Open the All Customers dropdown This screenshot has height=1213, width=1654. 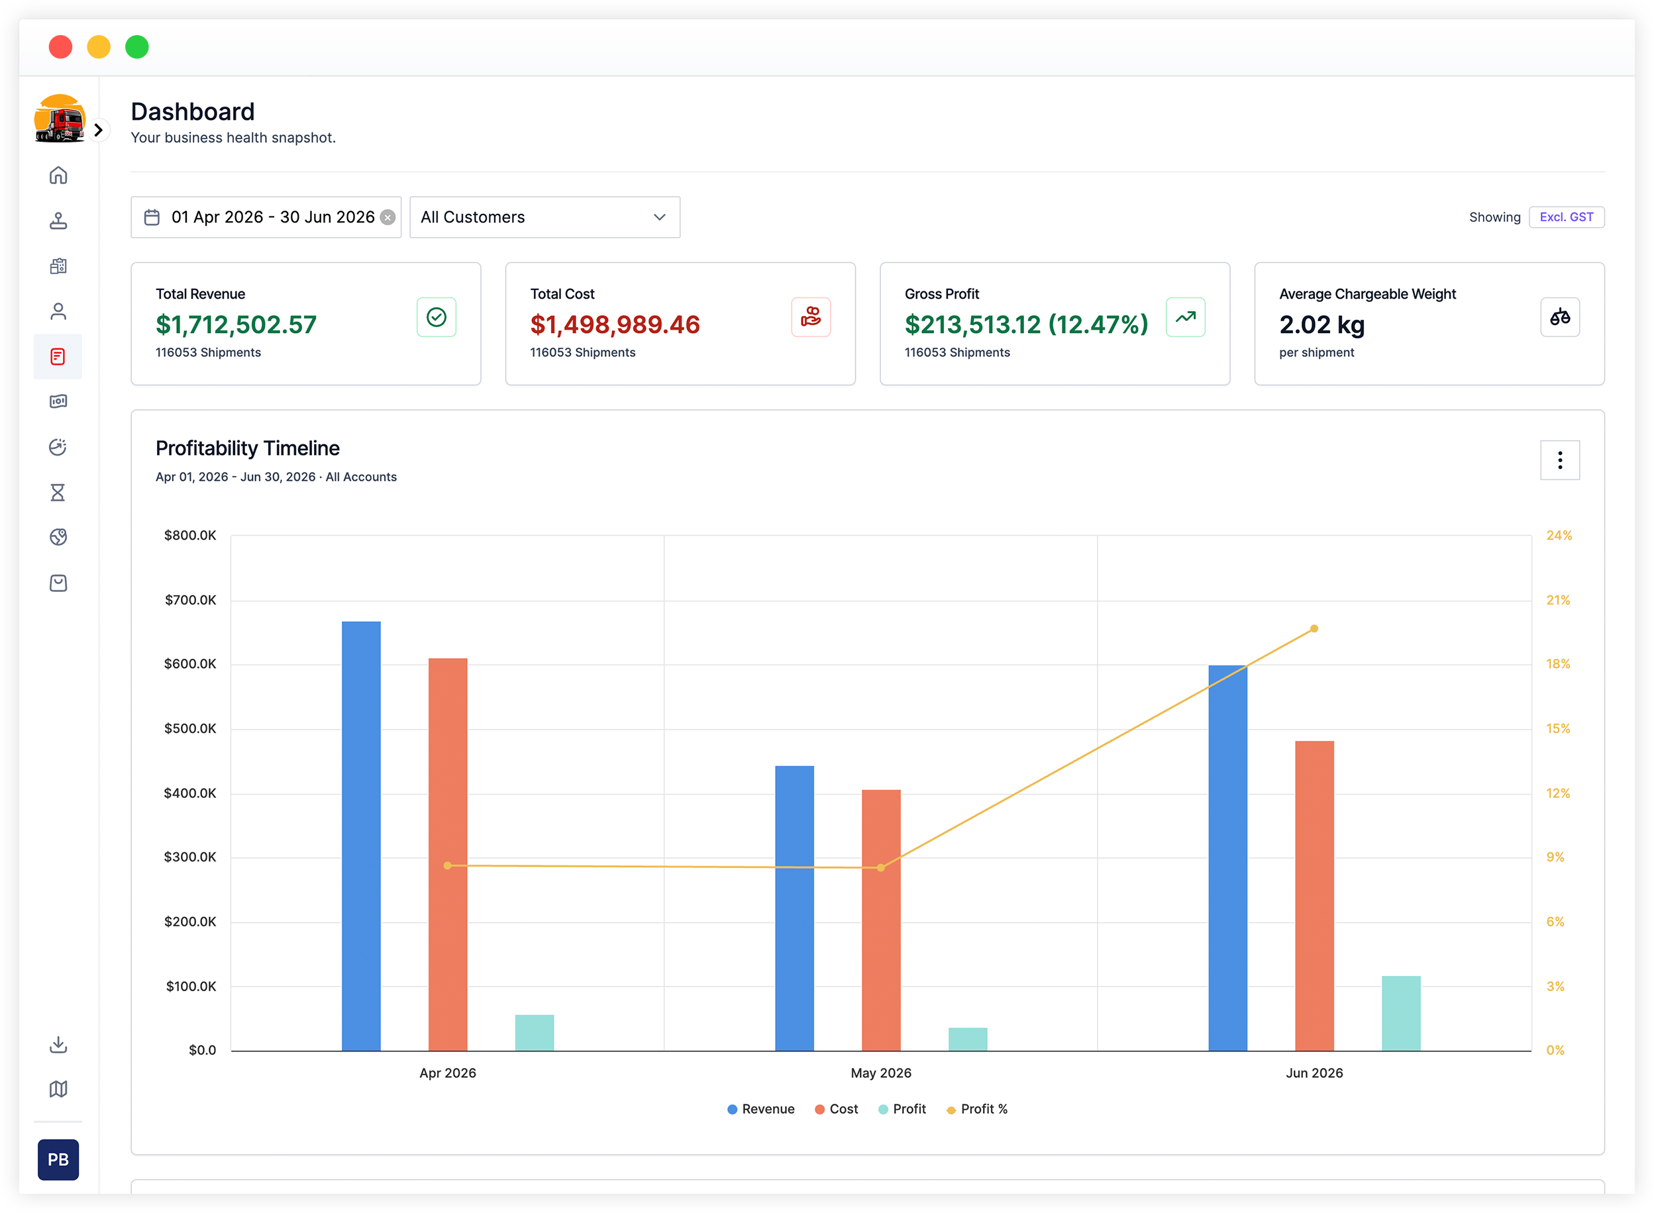click(x=545, y=217)
